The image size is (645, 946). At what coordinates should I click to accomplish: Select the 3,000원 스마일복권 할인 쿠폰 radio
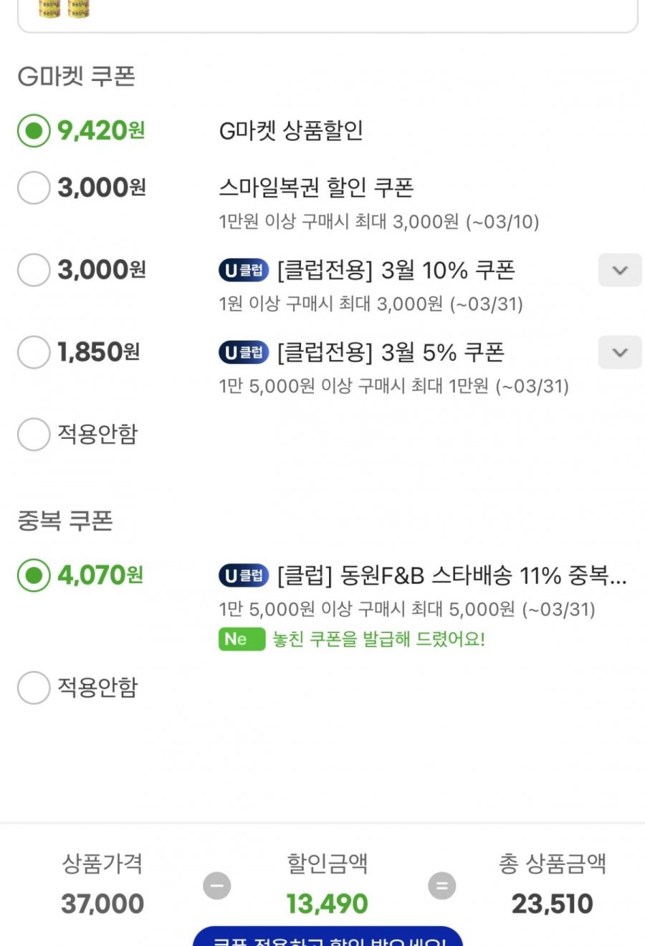pyautogui.click(x=34, y=188)
